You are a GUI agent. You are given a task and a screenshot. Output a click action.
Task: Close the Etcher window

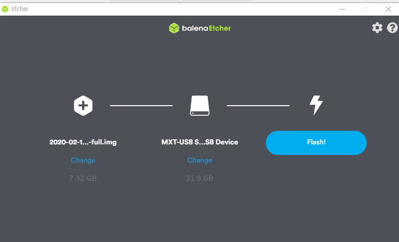[388, 9]
